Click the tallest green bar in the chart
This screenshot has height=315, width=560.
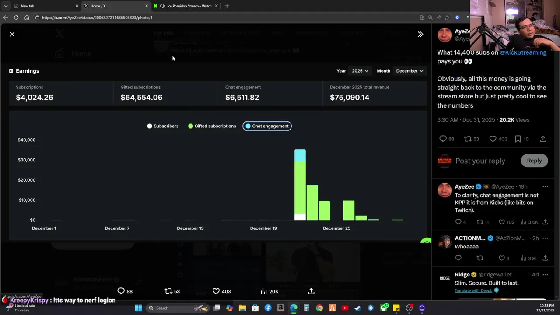(300, 187)
